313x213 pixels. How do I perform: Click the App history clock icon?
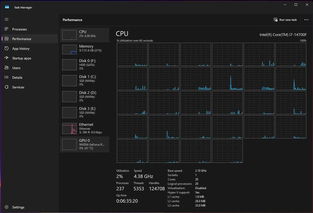click(x=7, y=48)
